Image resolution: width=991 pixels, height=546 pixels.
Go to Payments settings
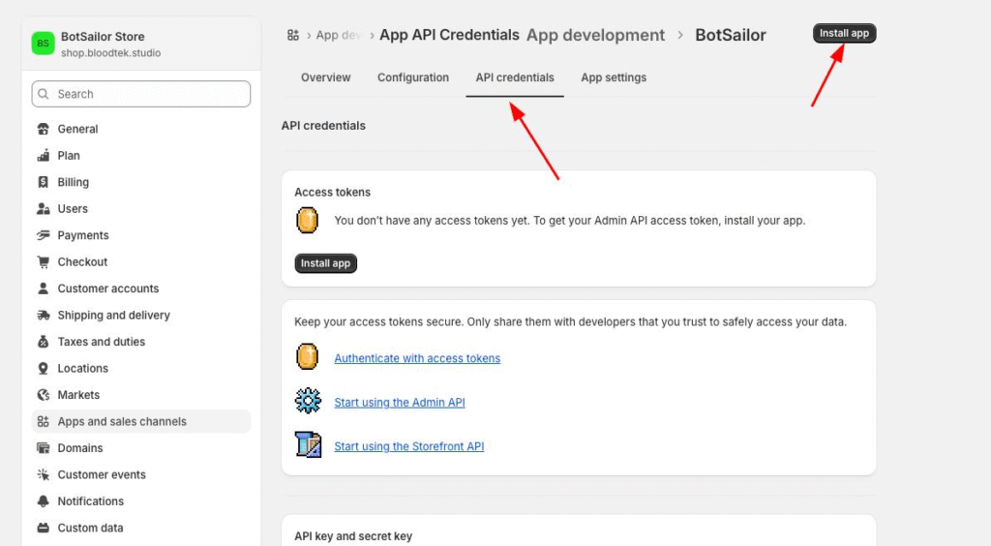141,235
